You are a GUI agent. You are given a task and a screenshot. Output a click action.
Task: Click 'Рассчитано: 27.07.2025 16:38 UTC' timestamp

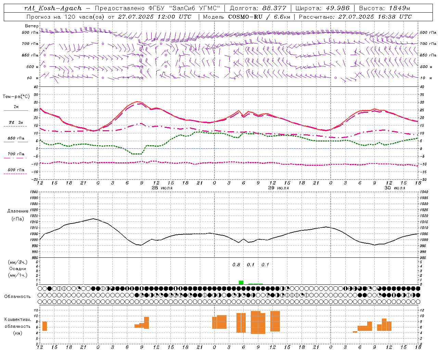coord(355,17)
